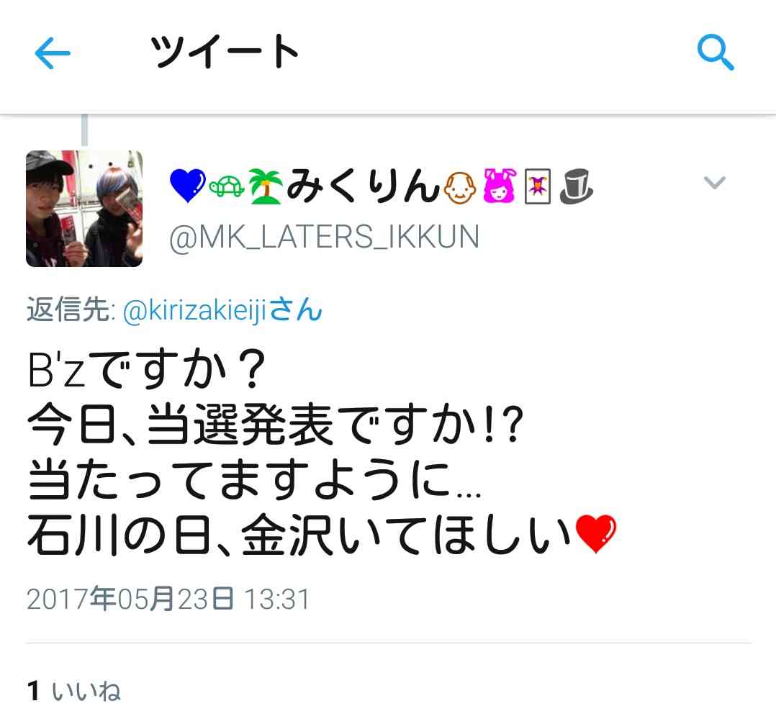The height and width of the screenshot is (724, 776).
Task: View the profile picture of みくりん
Action: tap(84, 208)
